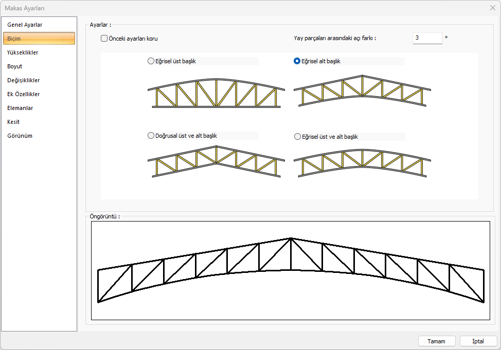Go to the Boyut settings page
Viewport: 501px width, 350px height.
coord(15,66)
